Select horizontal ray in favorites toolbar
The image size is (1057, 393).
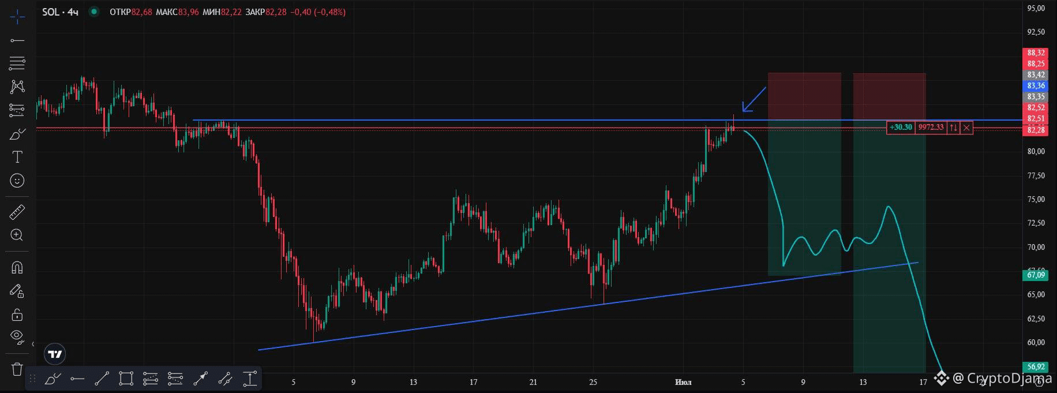[77, 379]
